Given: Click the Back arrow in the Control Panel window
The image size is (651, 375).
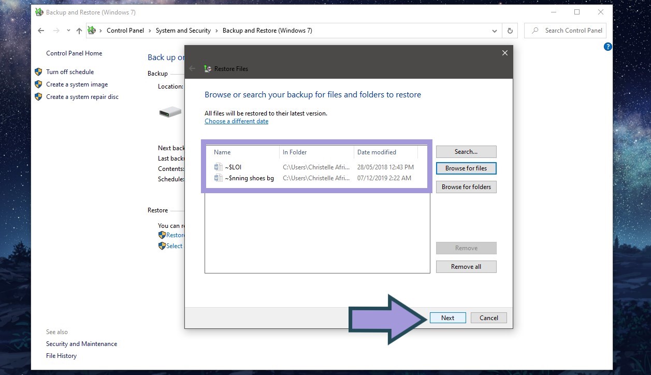Looking at the screenshot, I should coord(41,31).
